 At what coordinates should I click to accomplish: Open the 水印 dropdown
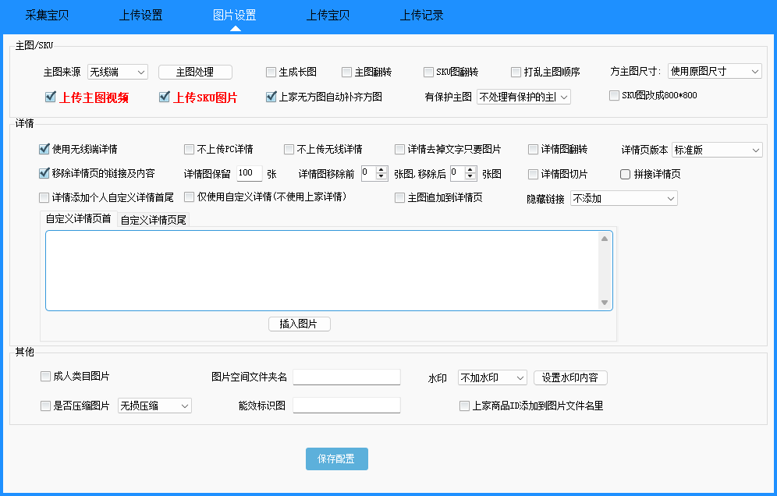coord(492,377)
